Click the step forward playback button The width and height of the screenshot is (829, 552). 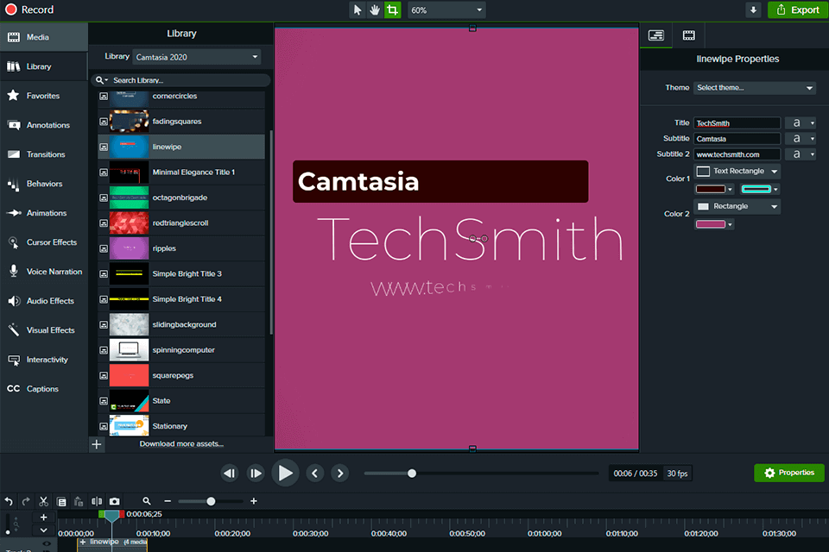pyautogui.click(x=256, y=474)
